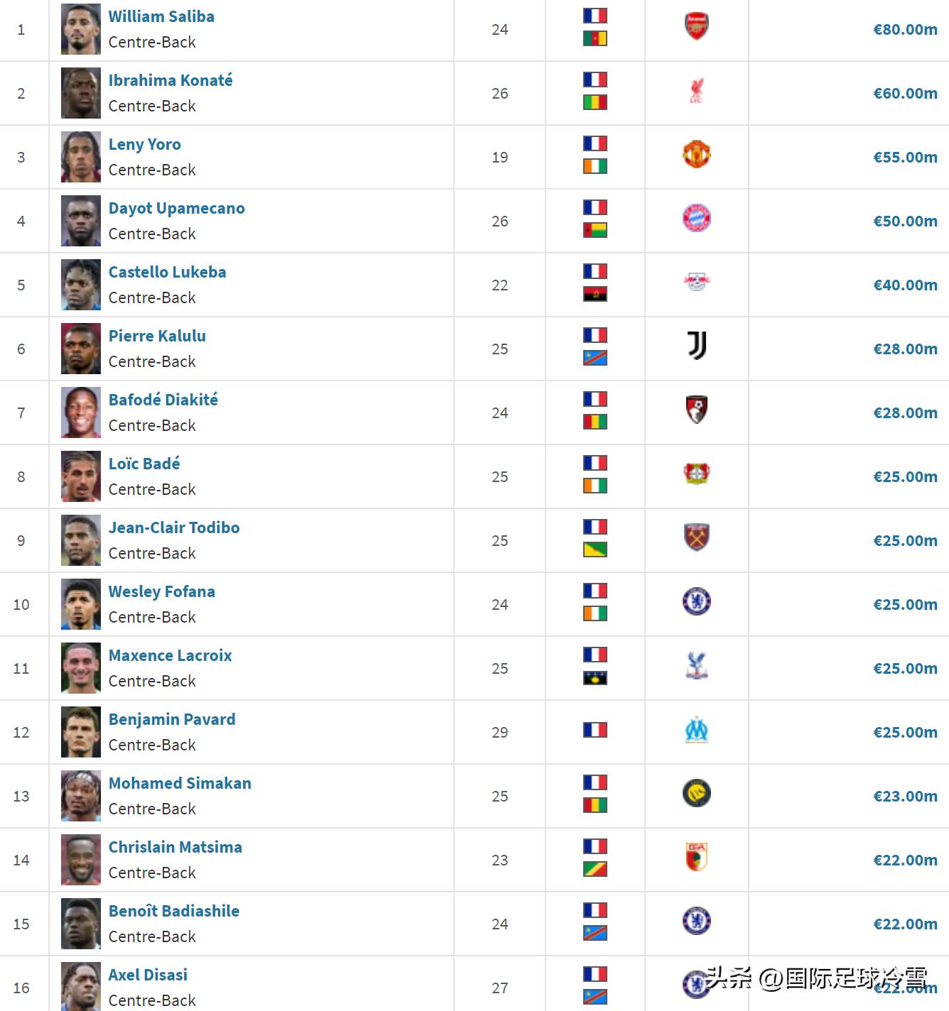Click the Arsenal club crest icon

pos(696,26)
